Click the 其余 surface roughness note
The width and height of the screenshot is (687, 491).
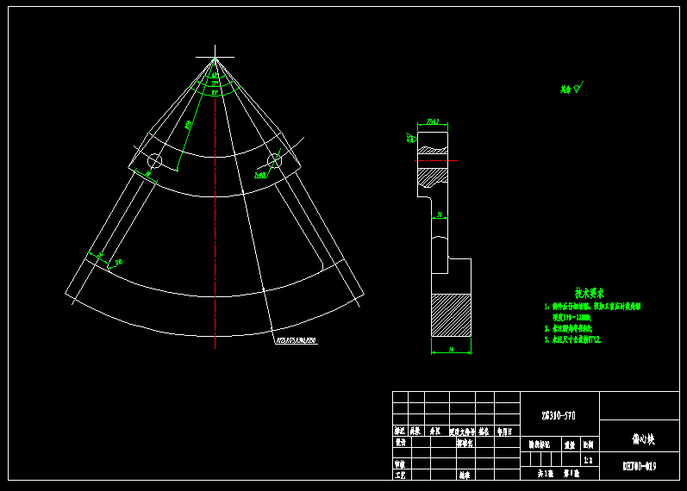pos(571,88)
